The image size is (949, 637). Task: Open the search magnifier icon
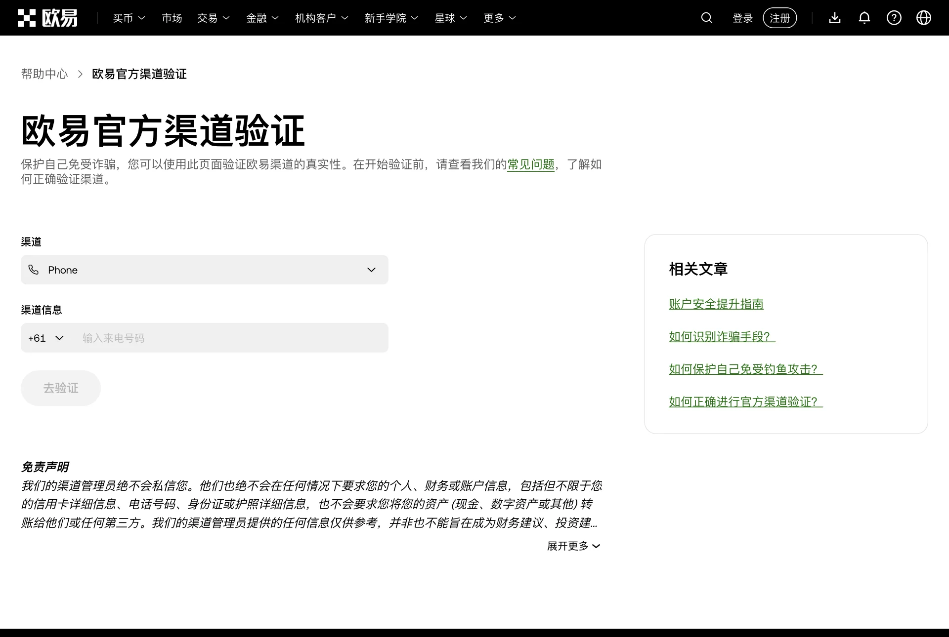706,18
